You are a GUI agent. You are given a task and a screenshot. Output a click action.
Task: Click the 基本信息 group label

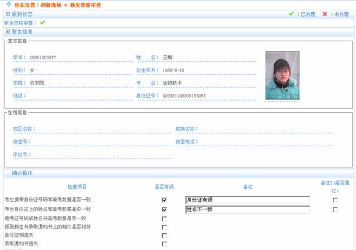point(17,41)
